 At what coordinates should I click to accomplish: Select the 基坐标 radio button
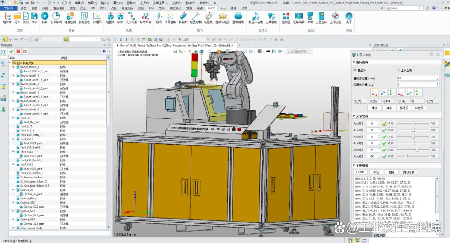(355, 70)
